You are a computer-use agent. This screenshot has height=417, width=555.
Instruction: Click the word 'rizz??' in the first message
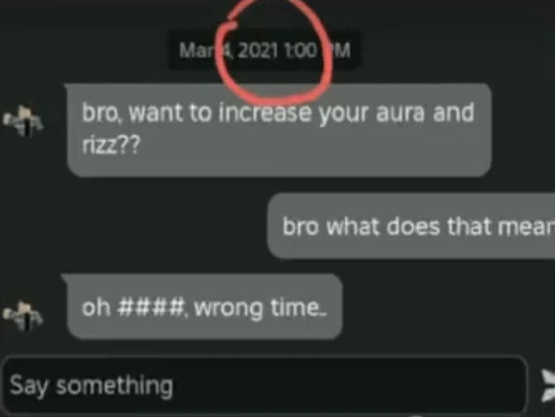coord(111,144)
